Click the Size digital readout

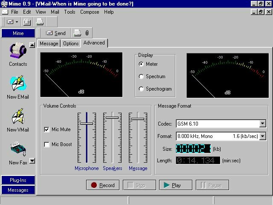(x=193, y=149)
